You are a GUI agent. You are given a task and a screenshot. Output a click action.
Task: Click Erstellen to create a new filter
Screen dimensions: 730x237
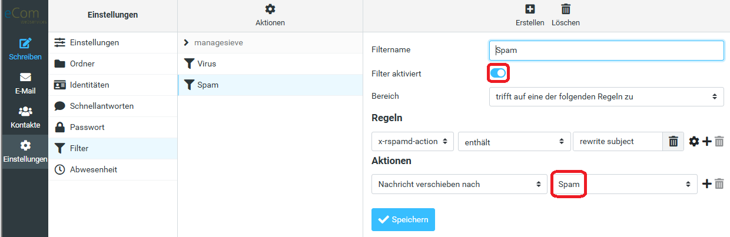point(530,15)
